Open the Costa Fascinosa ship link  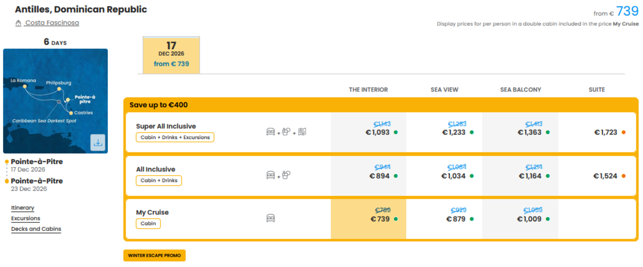tap(52, 23)
